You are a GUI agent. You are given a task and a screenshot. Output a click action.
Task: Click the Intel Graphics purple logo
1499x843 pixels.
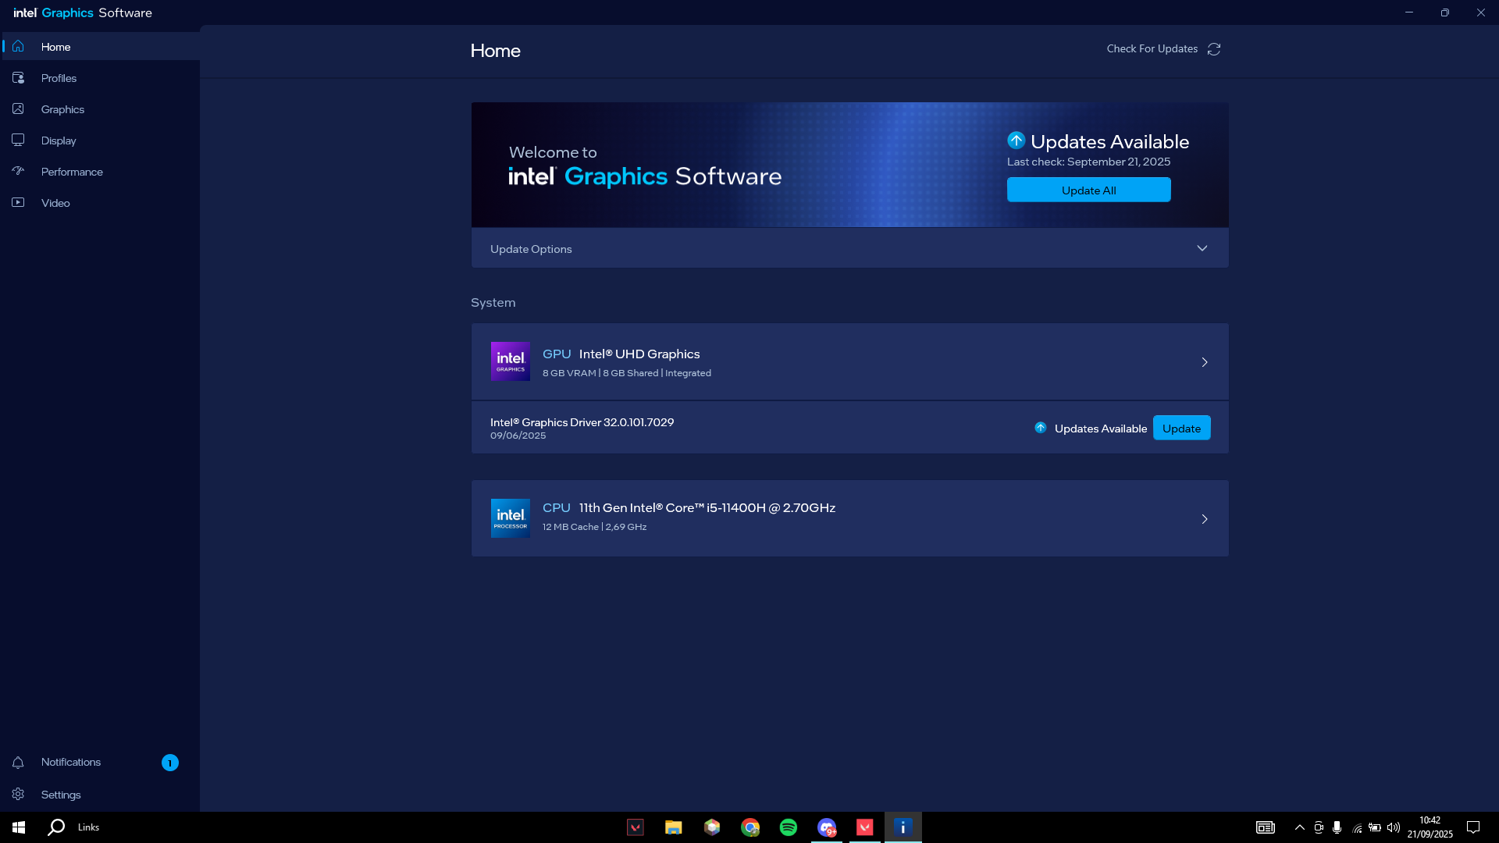click(510, 361)
